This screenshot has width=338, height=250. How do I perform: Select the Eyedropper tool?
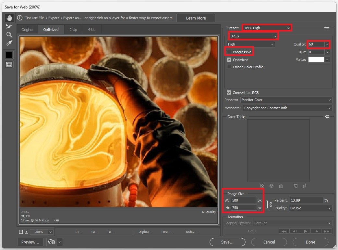tap(9, 43)
